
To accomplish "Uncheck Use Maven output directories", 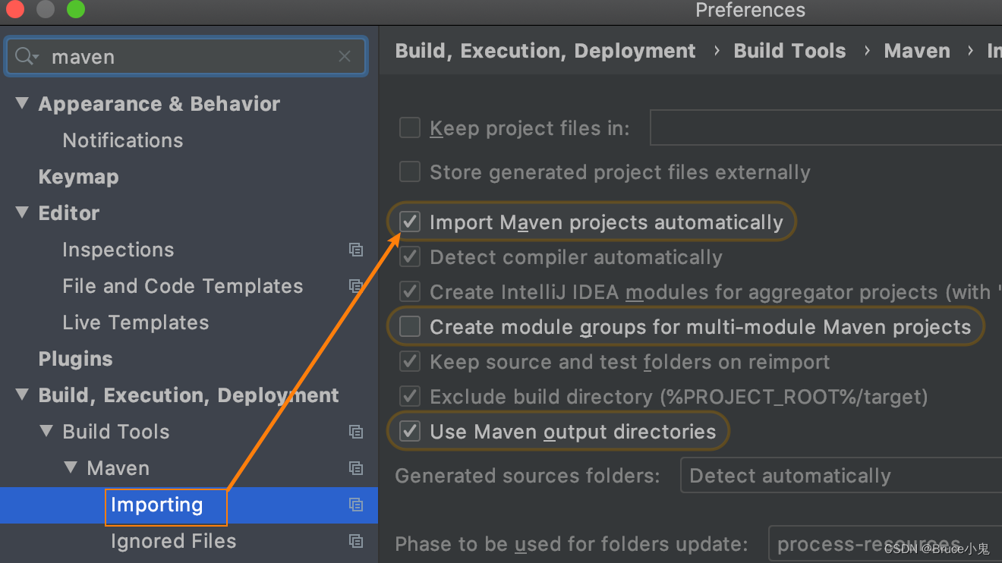I will click(410, 431).
